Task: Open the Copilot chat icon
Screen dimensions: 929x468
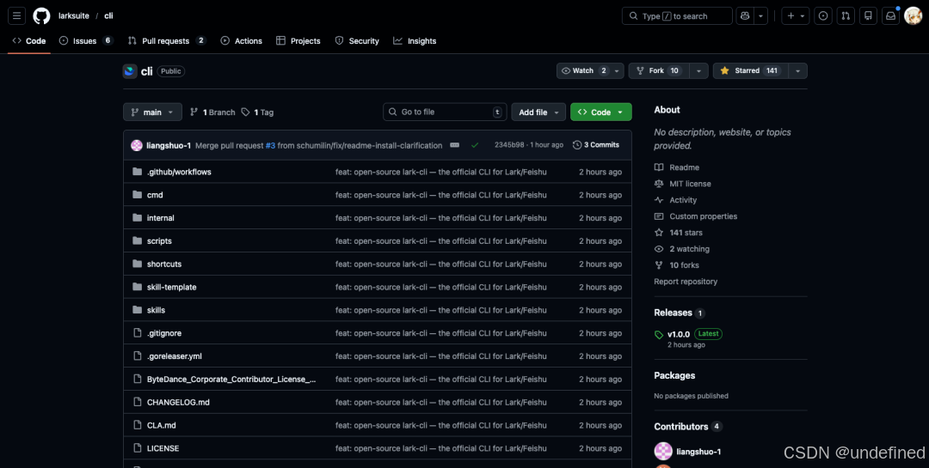Action: tap(745, 16)
